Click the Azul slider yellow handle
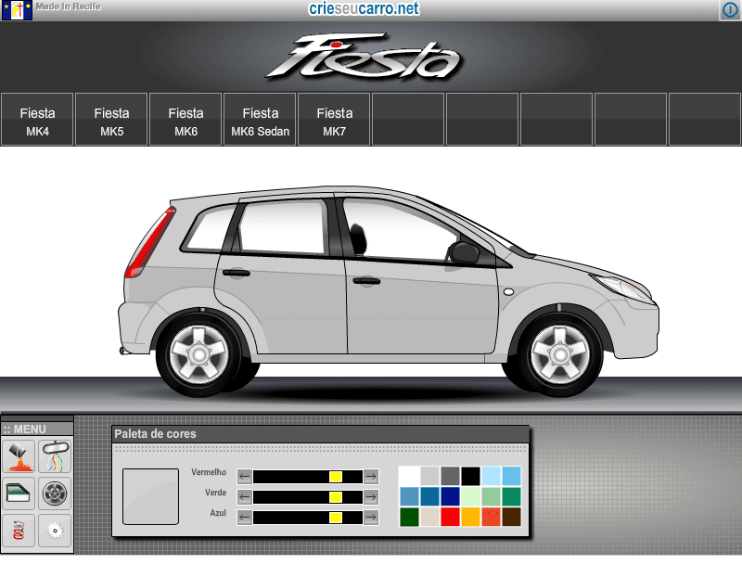This screenshot has height=564, width=742. [x=336, y=518]
